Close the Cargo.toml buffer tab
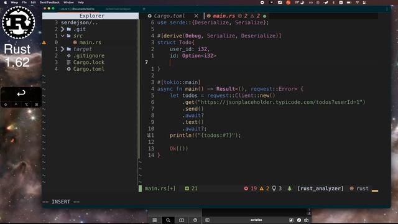The width and height of the screenshot is (398, 224). pyautogui.click(x=197, y=16)
